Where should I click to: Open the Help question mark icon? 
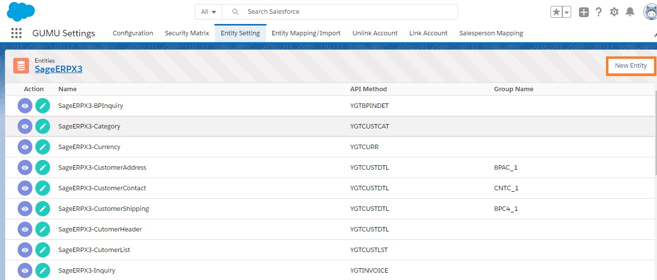(x=599, y=12)
